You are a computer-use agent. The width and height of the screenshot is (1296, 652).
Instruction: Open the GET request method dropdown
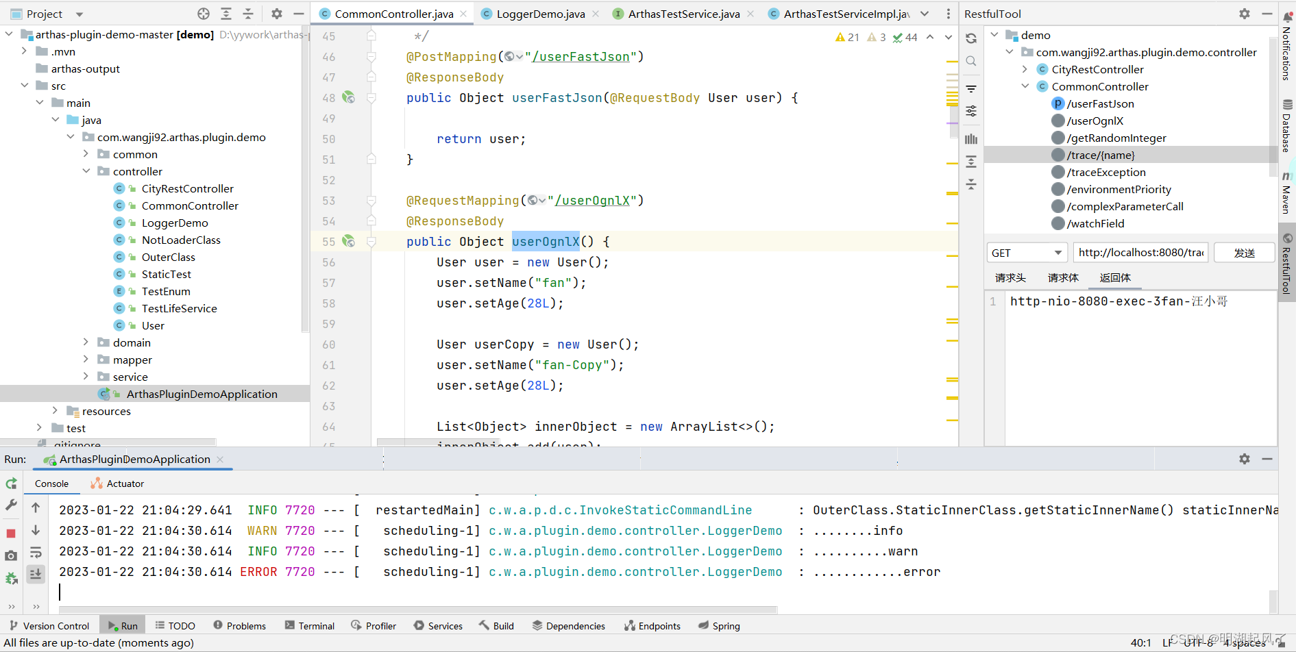click(1026, 252)
